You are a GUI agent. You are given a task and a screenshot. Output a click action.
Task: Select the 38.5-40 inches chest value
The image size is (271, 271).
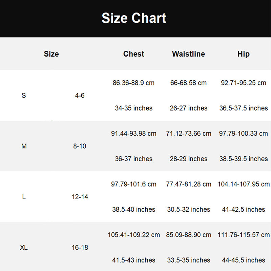tap(133, 209)
